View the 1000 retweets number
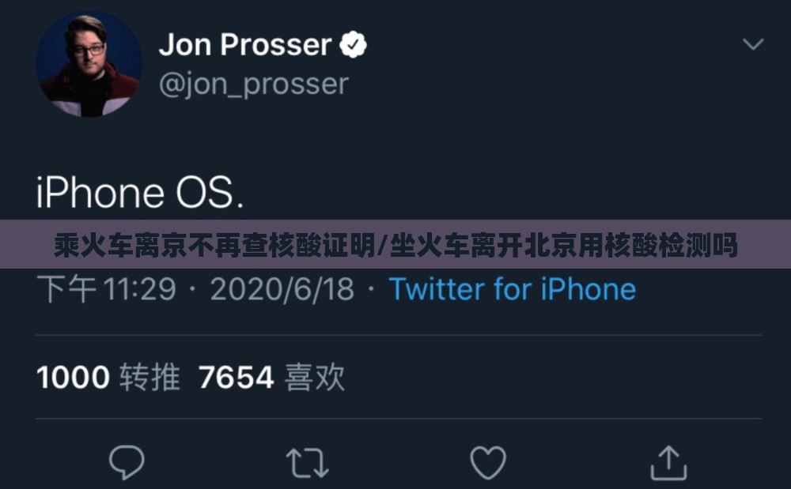Image resolution: width=791 pixels, height=489 pixels. click(73, 377)
